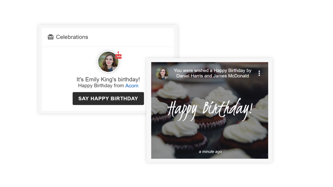The height and width of the screenshot is (187, 333).
Task: Click the white frosting on the right cupcake
Action: tap(244, 131)
